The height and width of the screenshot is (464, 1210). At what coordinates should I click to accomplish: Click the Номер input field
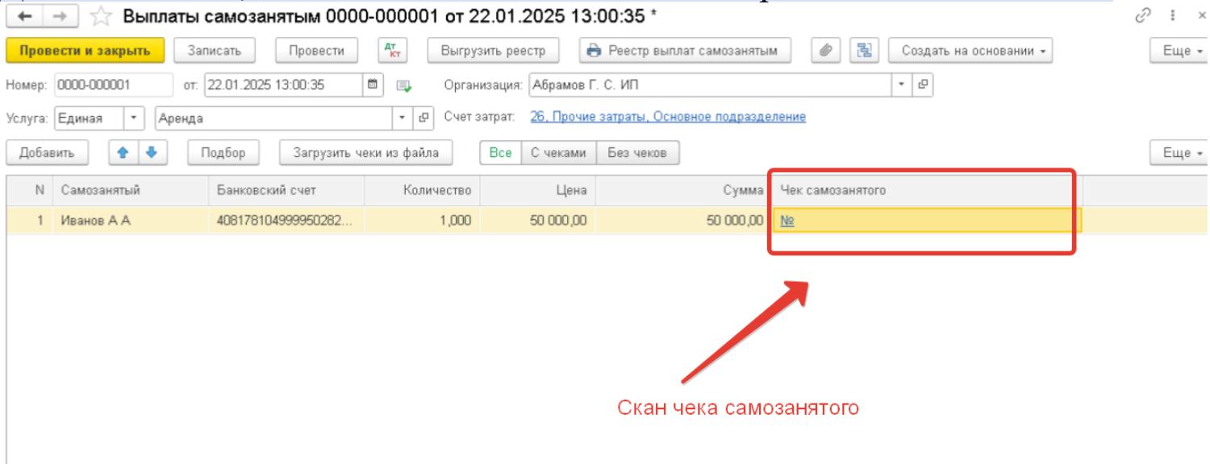pos(114,85)
